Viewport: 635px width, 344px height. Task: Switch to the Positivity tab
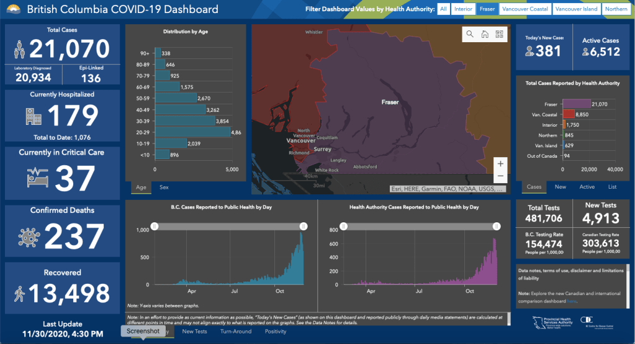click(x=276, y=332)
